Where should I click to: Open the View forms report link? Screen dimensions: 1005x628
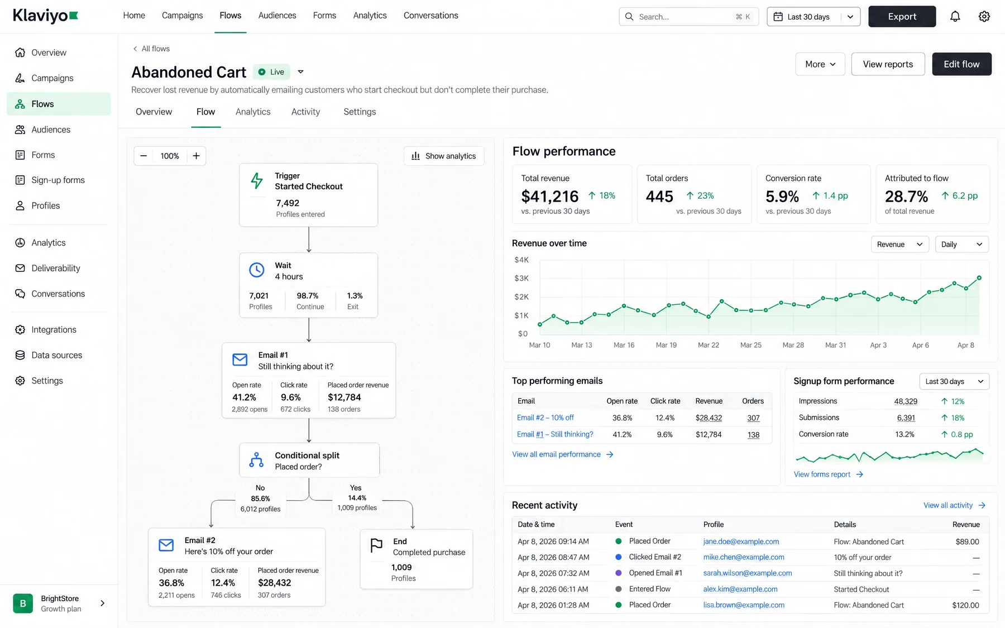[x=829, y=474]
